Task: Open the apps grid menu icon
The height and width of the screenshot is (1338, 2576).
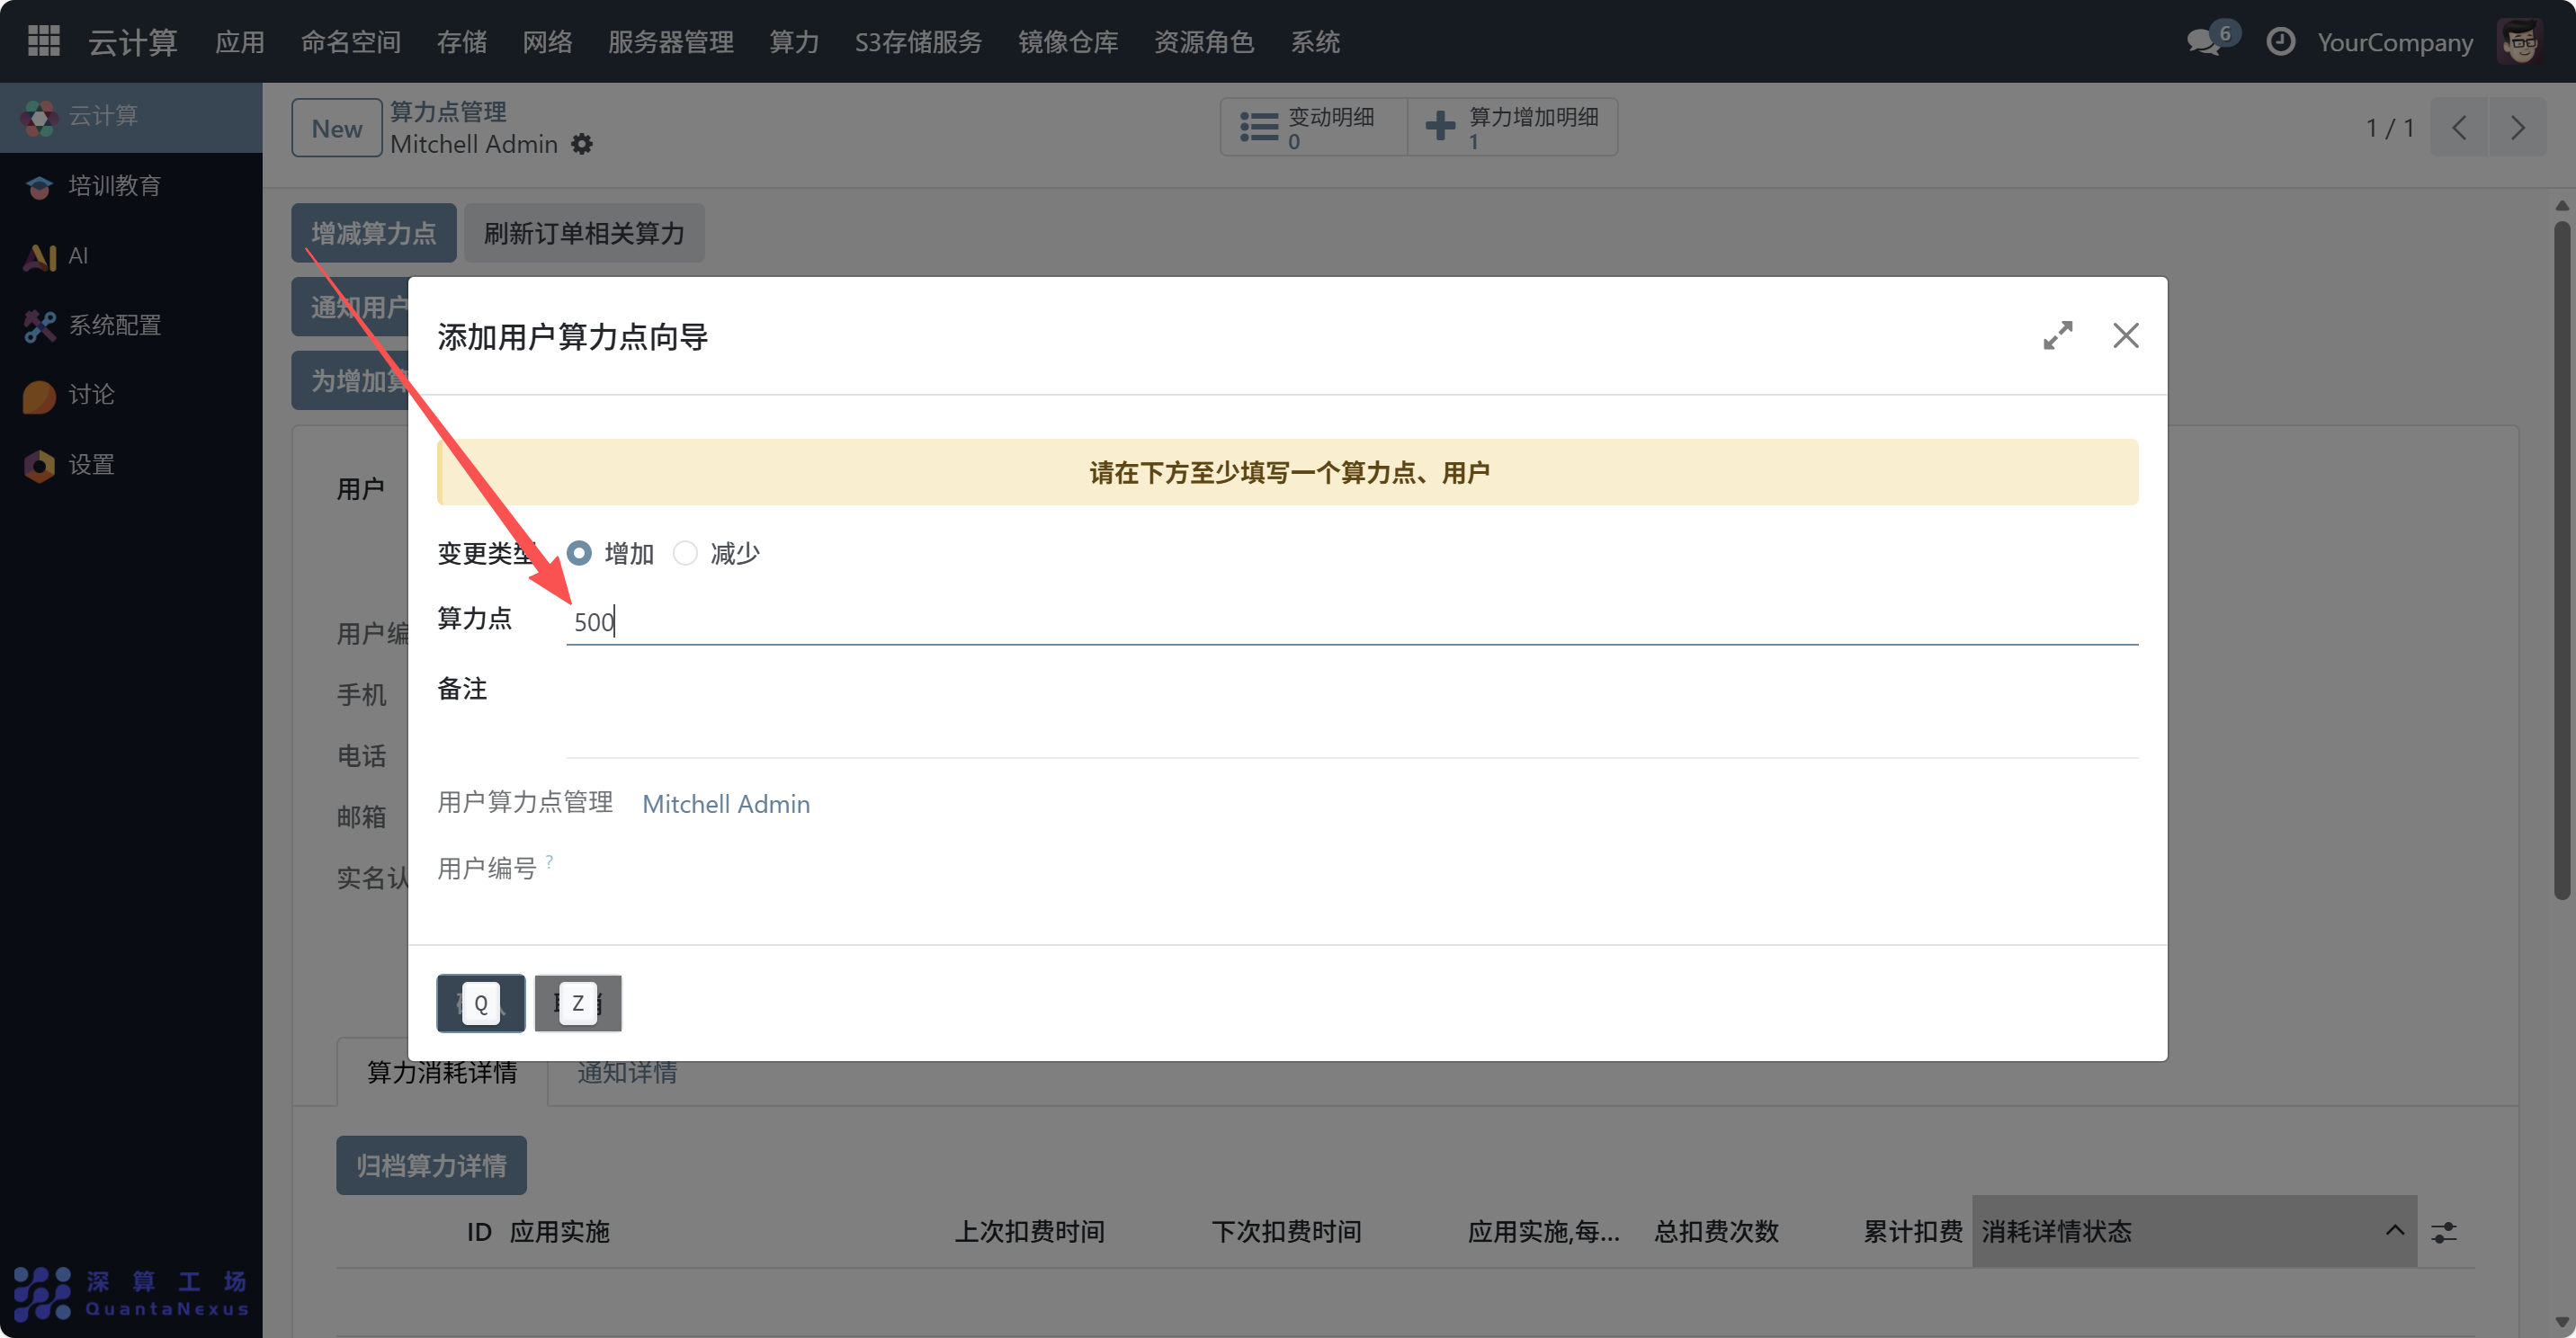Action: click(x=43, y=41)
